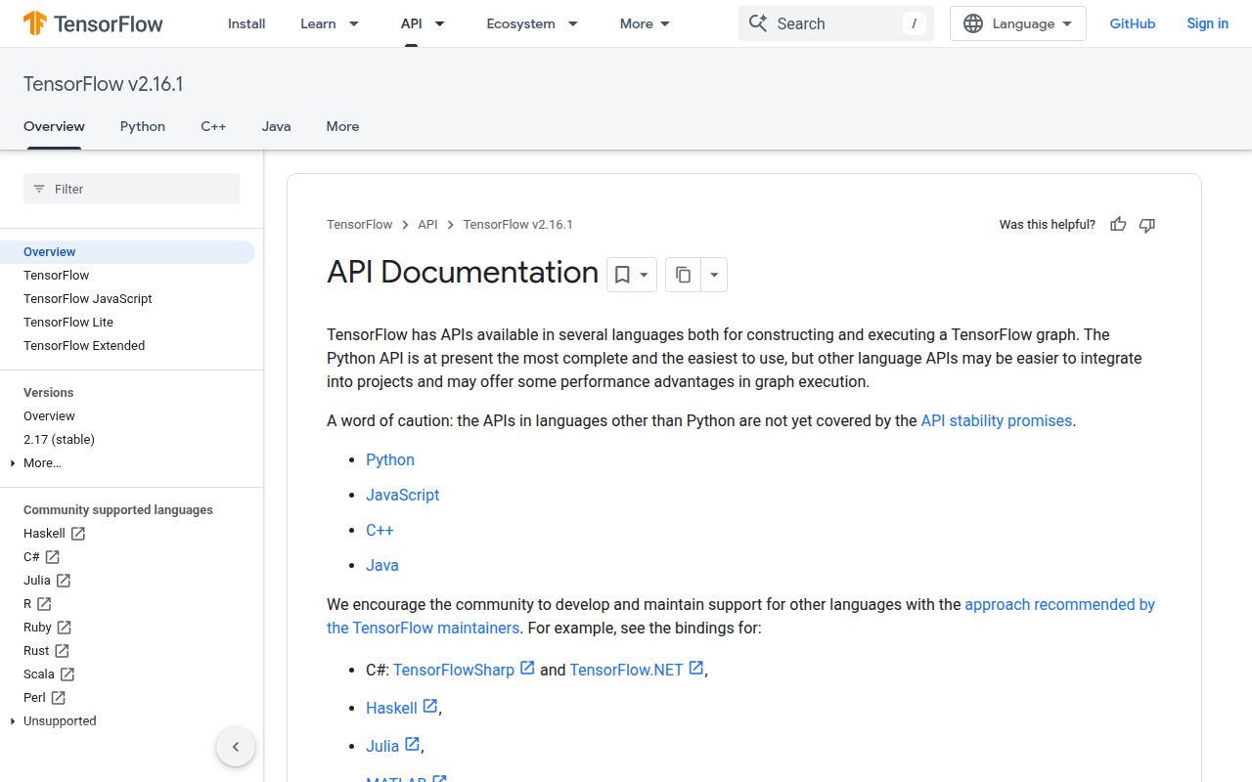Click TensorFlow v2.16.1 breadcrumb
This screenshot has height=782, width=1252.
click(518, 225)
